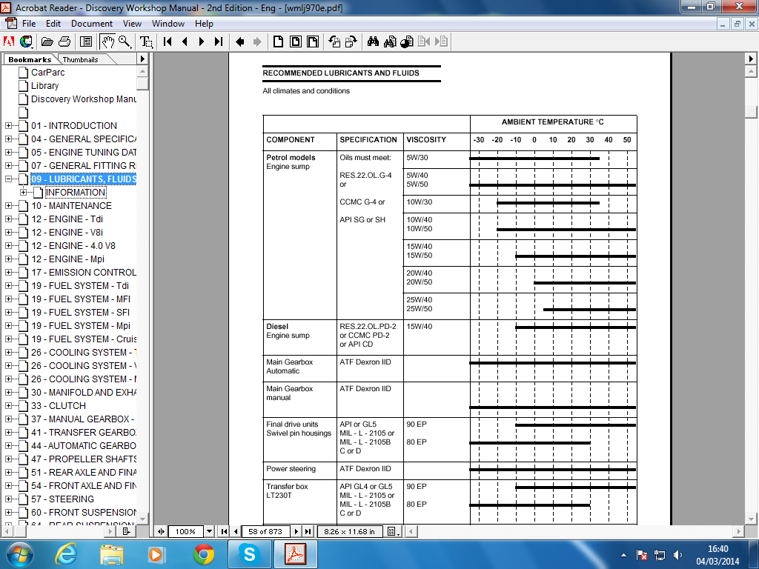Screen dimensions: 759x569
Task: Open the zoom level dropdown arrow
Action: coord(209,531)
